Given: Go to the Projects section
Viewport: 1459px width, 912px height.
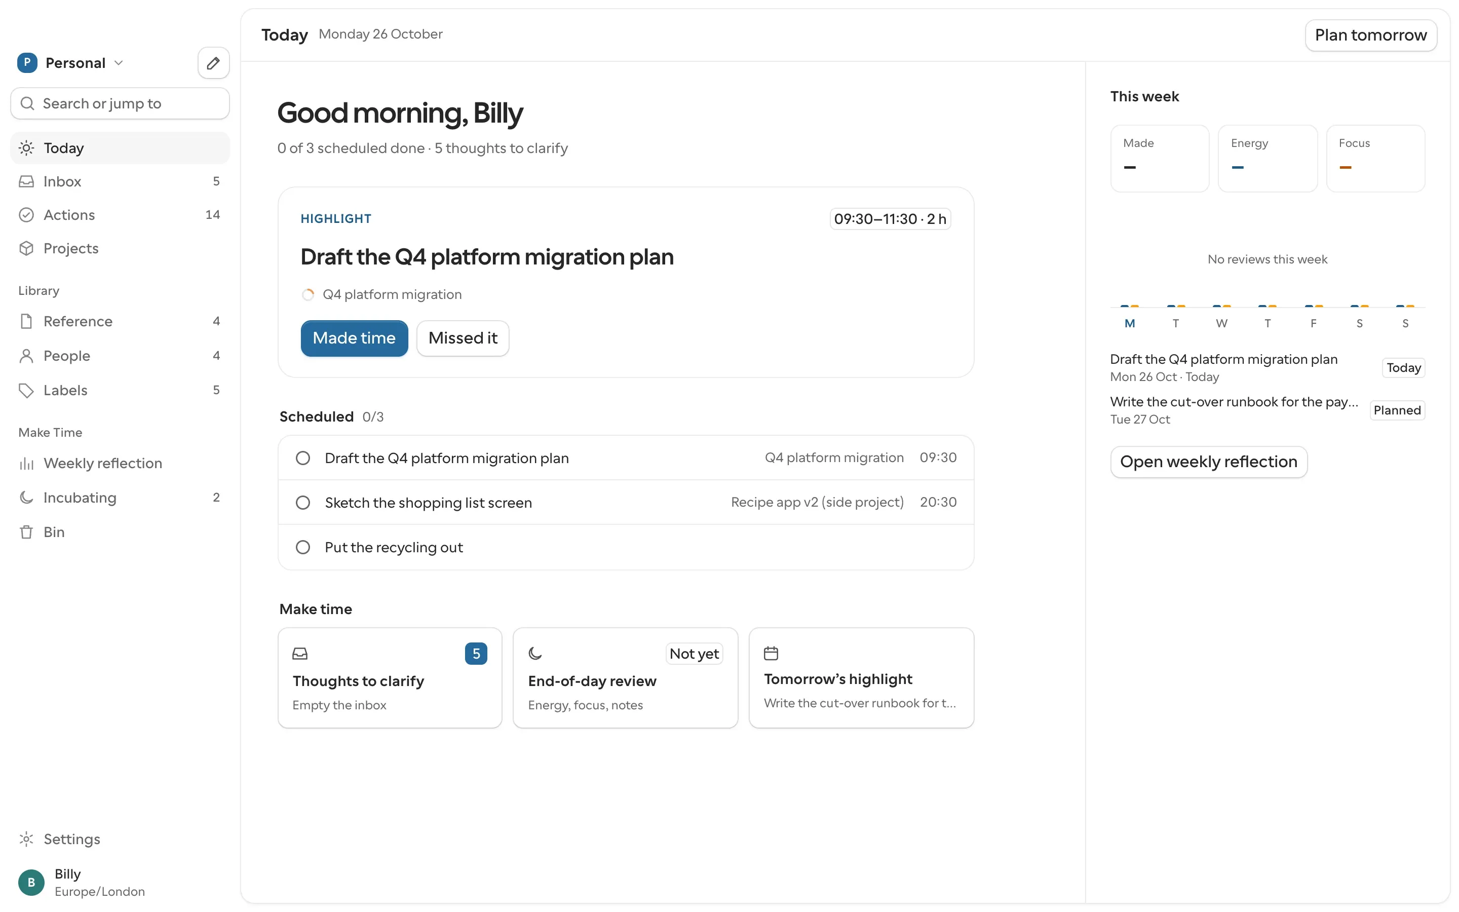Looking at the screenshot, I should 120,248.
